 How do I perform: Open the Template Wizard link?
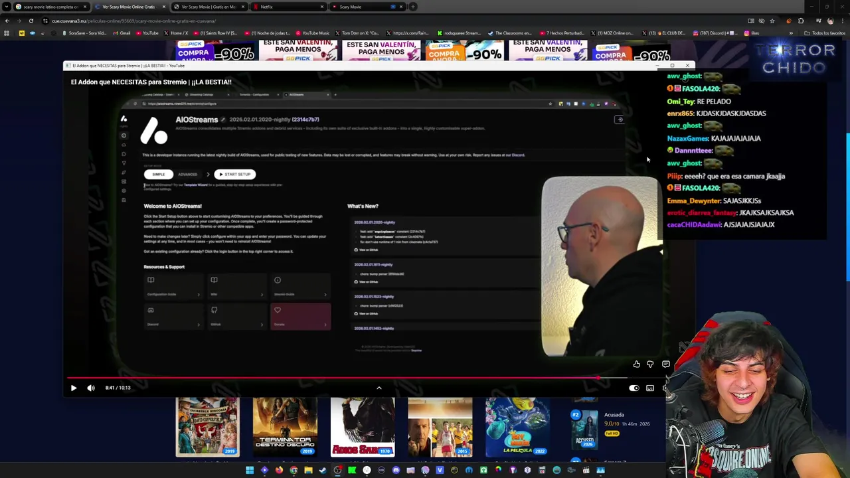coord(195,185)
